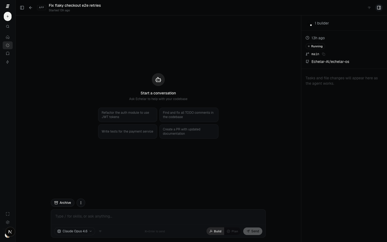Open search from the sidebar
Screen dimensions: 387x242
tap(8, 27)
